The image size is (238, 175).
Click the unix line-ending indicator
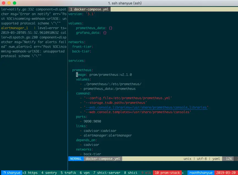point(187,159)
